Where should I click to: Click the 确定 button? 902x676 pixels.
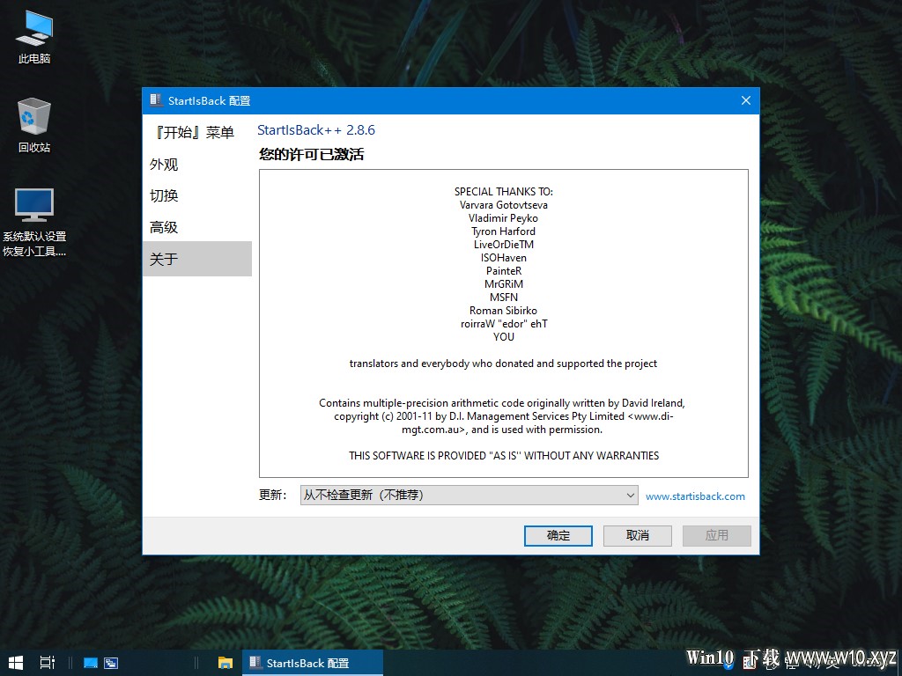pos(558,535)
